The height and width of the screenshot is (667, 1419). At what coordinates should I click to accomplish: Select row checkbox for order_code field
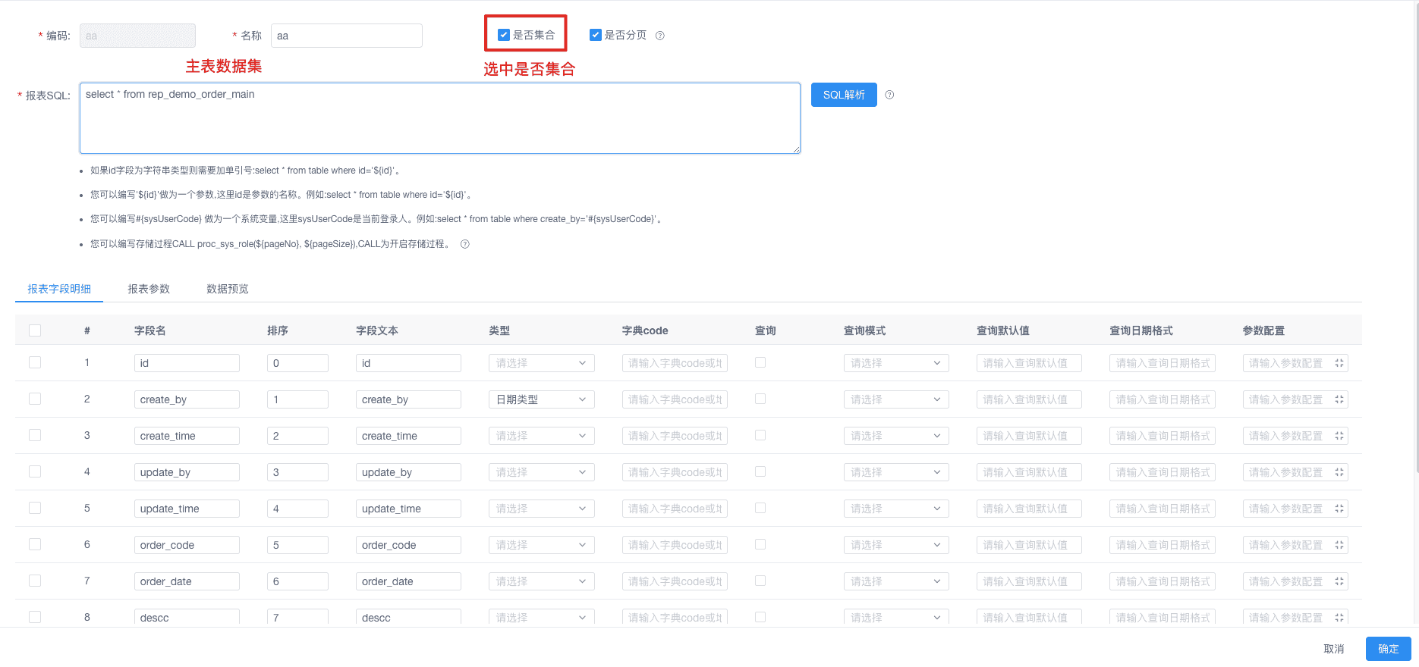(x=35, y=544)
